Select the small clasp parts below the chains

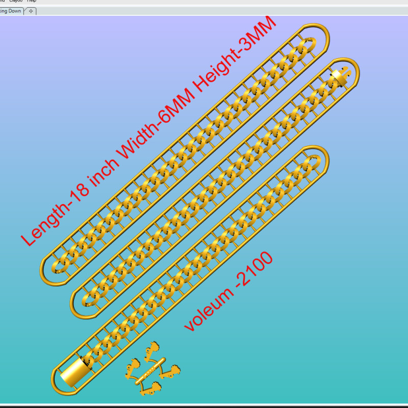151,369
